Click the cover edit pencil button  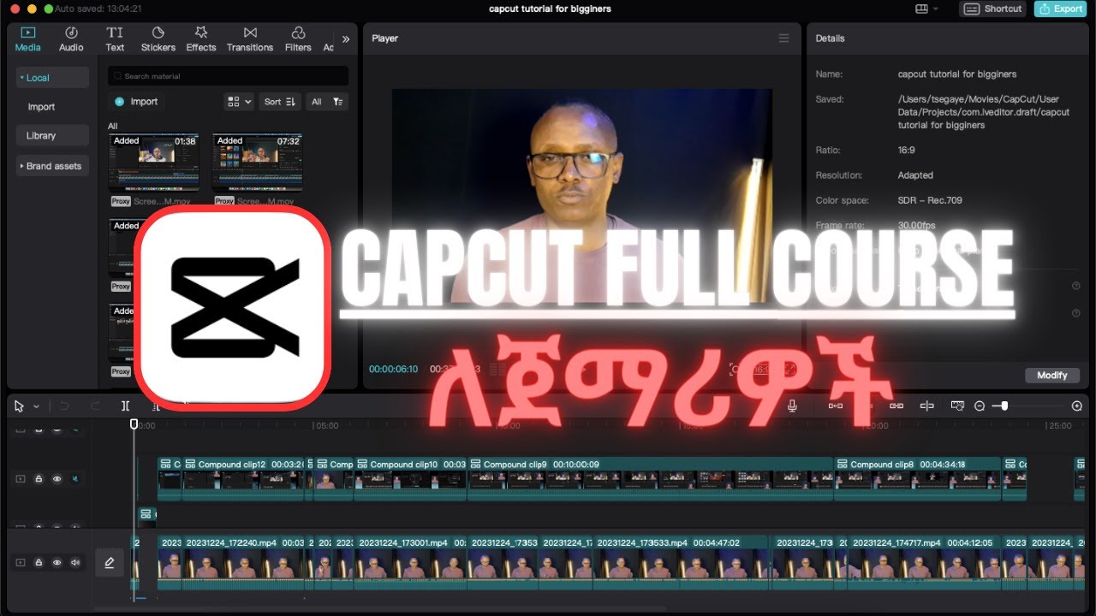click(110, 562)
